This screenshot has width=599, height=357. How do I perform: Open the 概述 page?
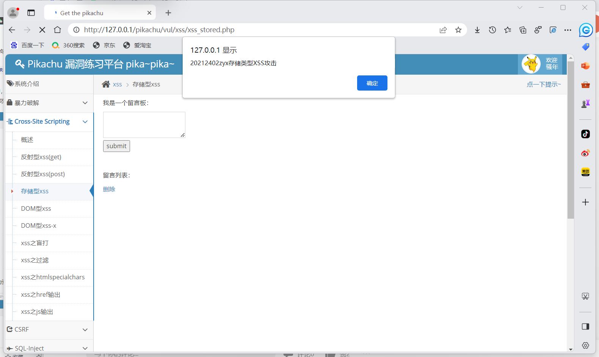(27, 140)
